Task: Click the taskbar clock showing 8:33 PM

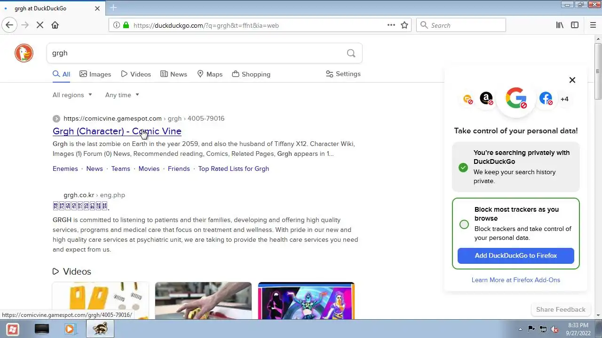Action: pyautogui.click(x=578, y=329)
